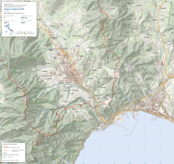Click the orange variant segment sample in legend
The image size is (174, 164).
tap(7, 150)
